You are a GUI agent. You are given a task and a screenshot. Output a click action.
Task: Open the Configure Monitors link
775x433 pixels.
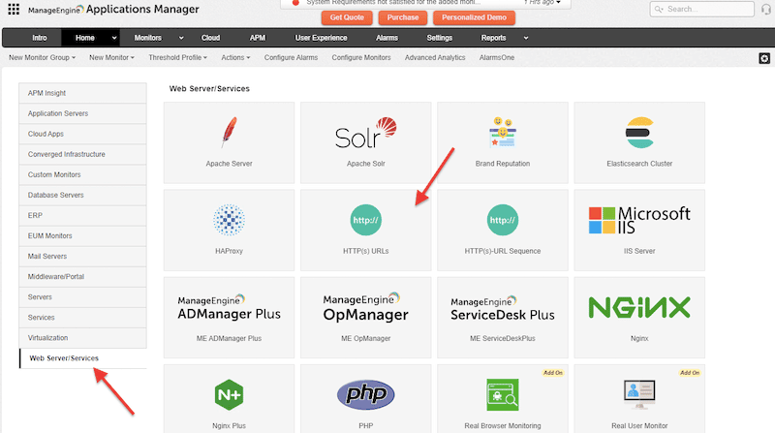(361, 58)
